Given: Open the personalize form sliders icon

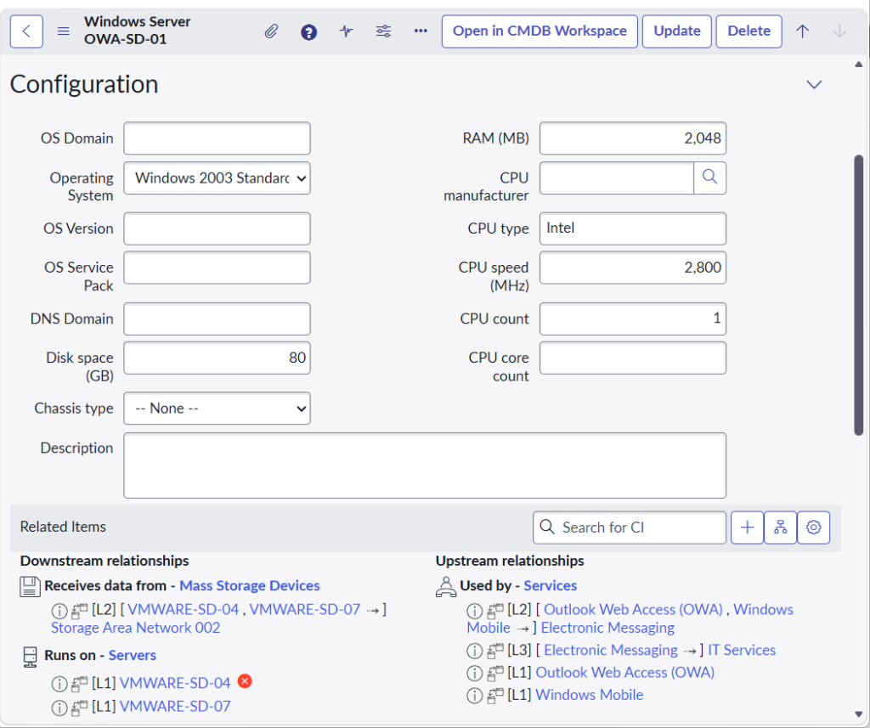Looking at the screenshot, I should click(383, 31).
